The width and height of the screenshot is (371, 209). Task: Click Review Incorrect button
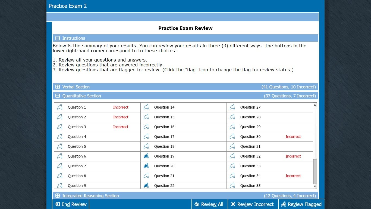click(253, 204)
